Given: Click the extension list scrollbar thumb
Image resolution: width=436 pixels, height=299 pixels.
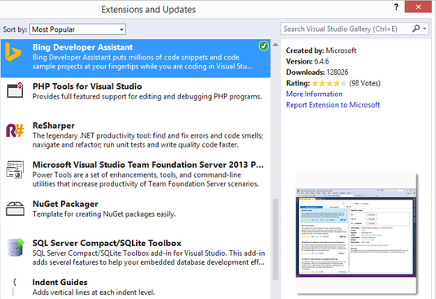Looking at the screenshot, I should tap(275, 239).
